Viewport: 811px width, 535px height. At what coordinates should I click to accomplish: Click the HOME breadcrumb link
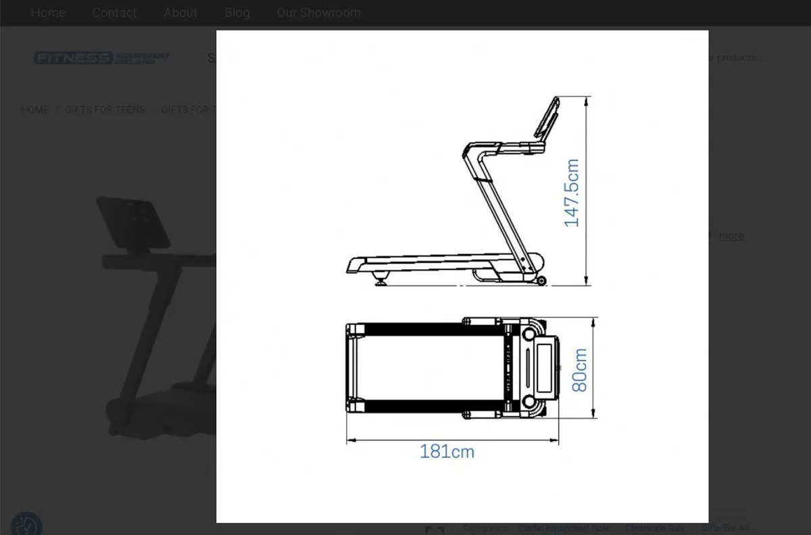(x=34, y=110)
